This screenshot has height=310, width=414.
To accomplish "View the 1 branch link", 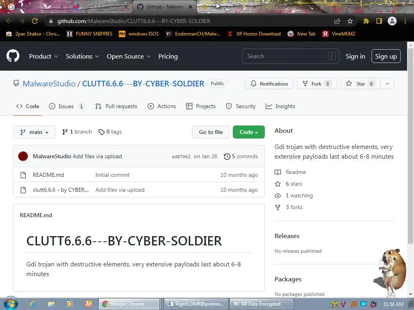I will (77, 132).
